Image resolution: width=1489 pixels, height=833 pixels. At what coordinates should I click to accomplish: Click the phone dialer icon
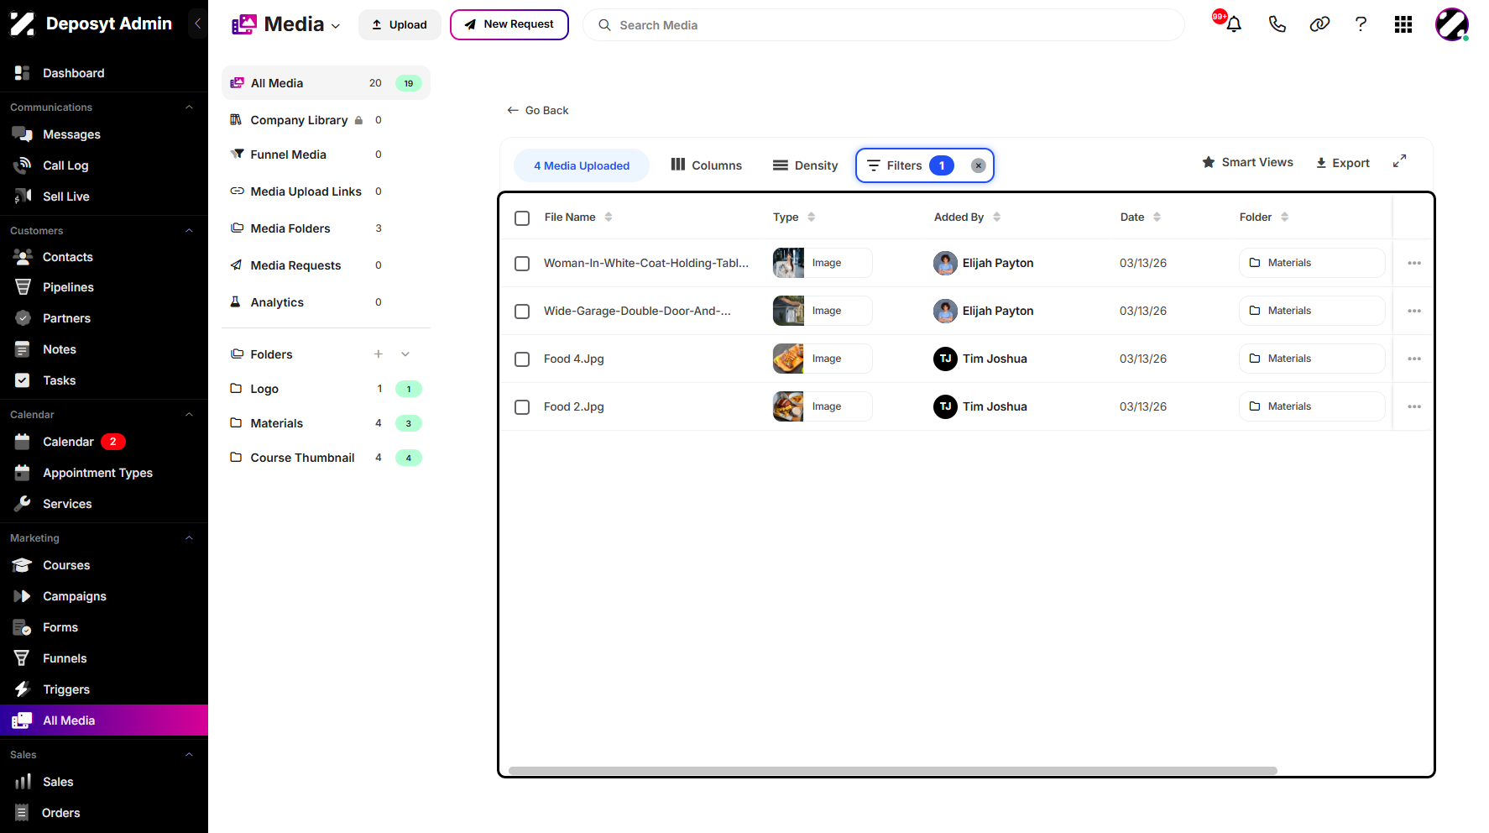tap(1277, 24)
